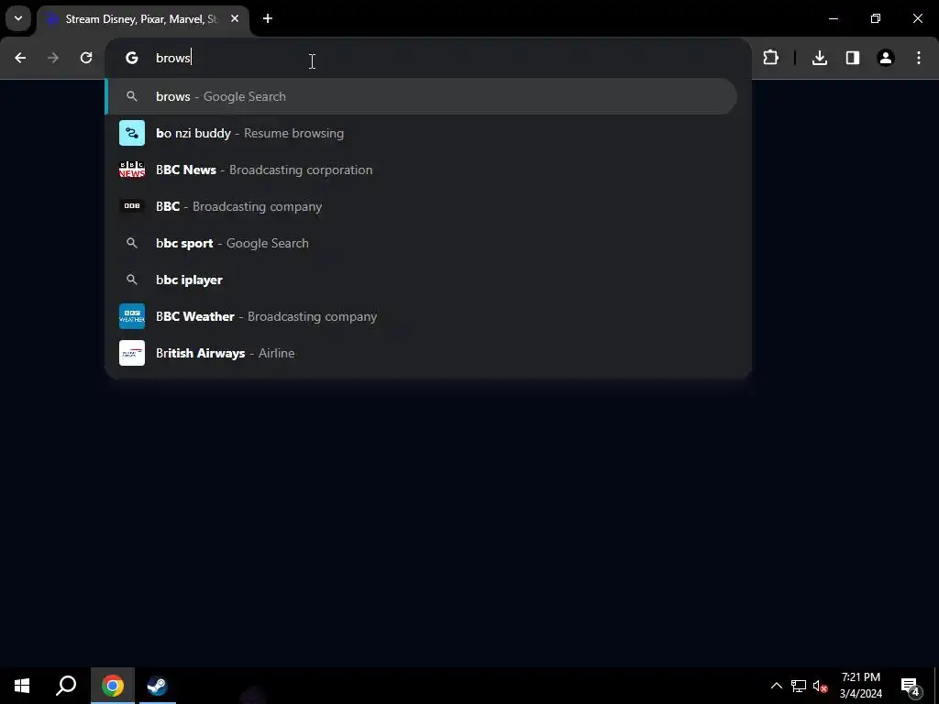
Task: Go back using the browser back arrow
Action: pyautogui.click(x=20, y=58)
